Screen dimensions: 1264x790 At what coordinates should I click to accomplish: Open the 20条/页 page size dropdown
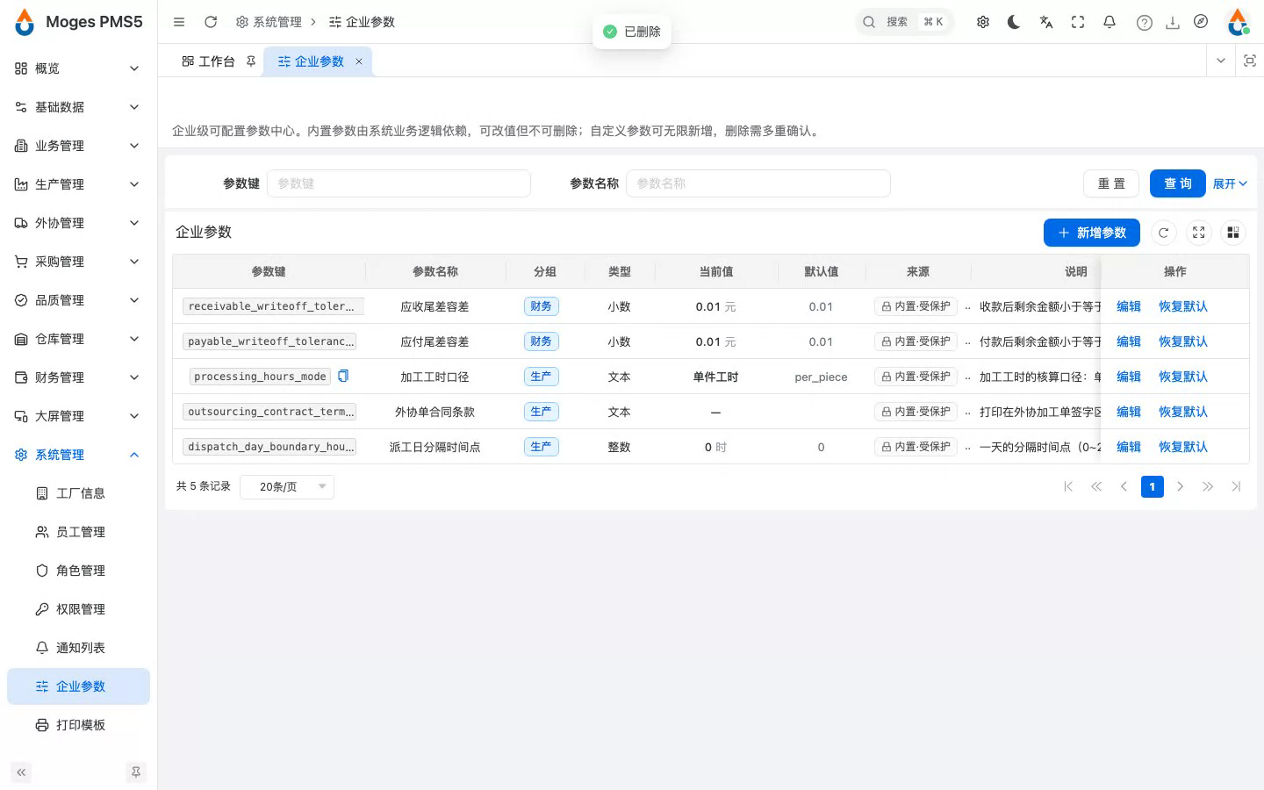coord(287,486)
